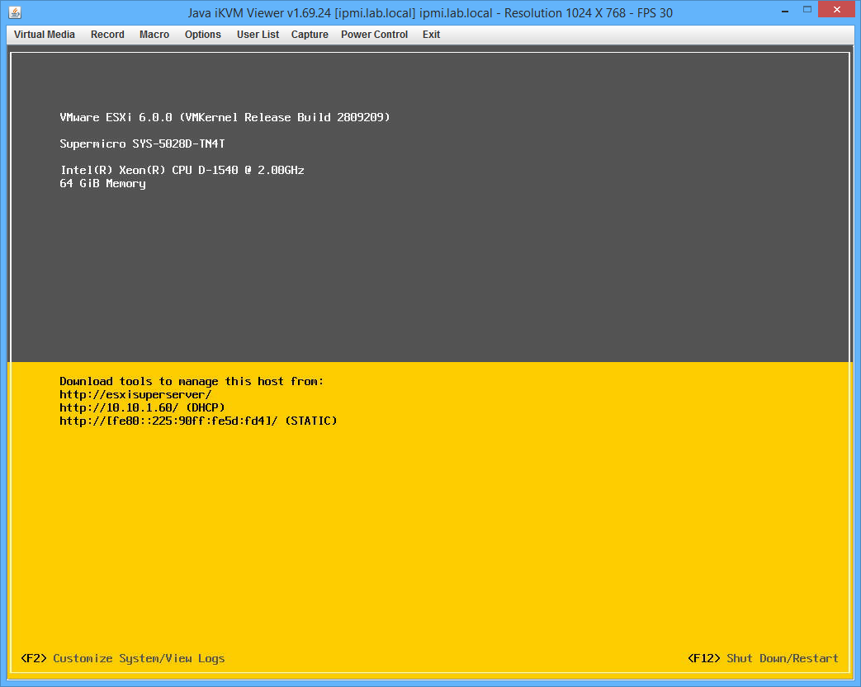861x687 pixels.
Task: Open the Record menu
Action: [x=107, y=35]
